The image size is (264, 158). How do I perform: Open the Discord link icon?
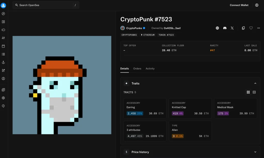click(x=225, y=28)
